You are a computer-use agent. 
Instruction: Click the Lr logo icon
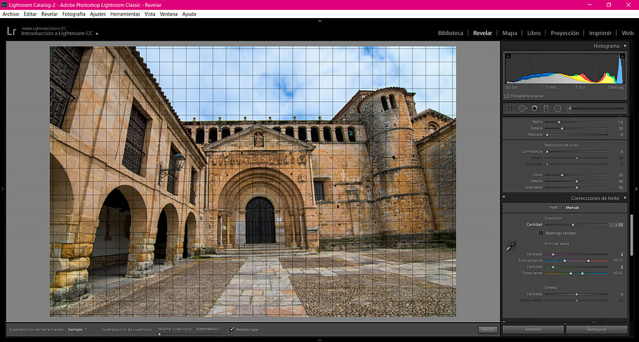click(x=11, y=31)
